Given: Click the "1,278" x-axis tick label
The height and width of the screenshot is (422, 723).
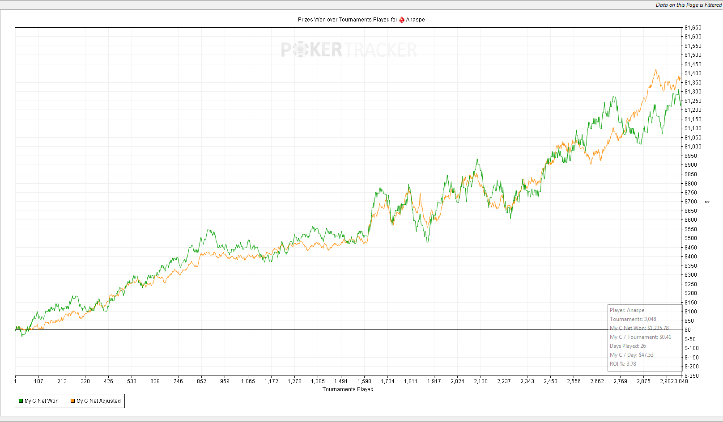Looking at the screenshot, I should (294, 381).
